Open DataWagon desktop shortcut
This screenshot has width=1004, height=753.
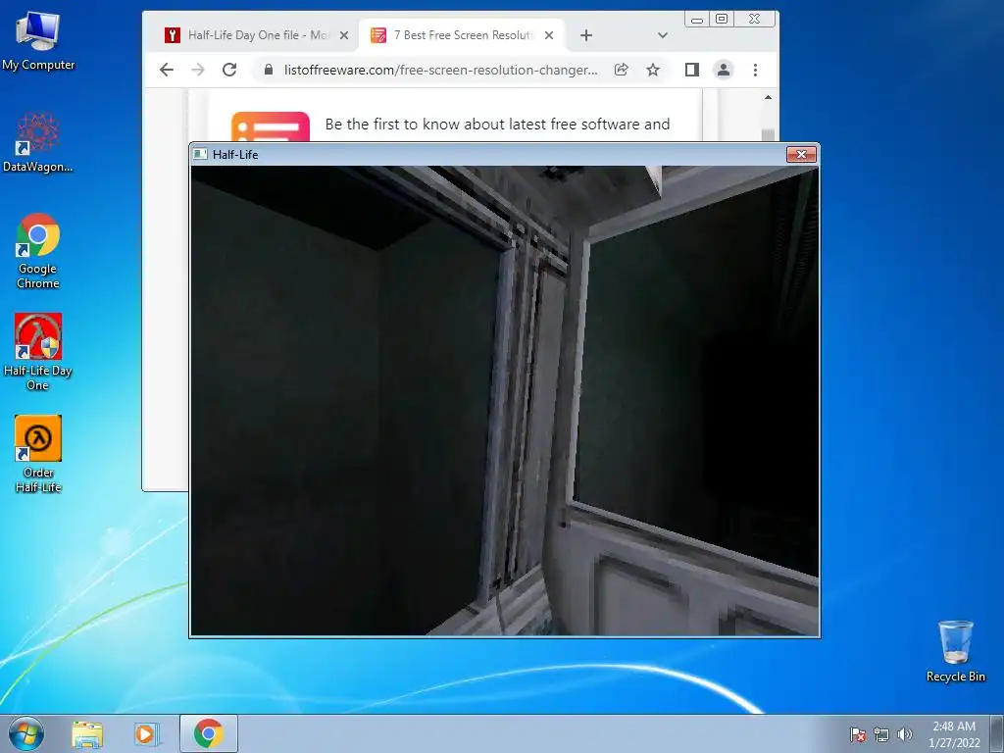(x=38, y=142)
